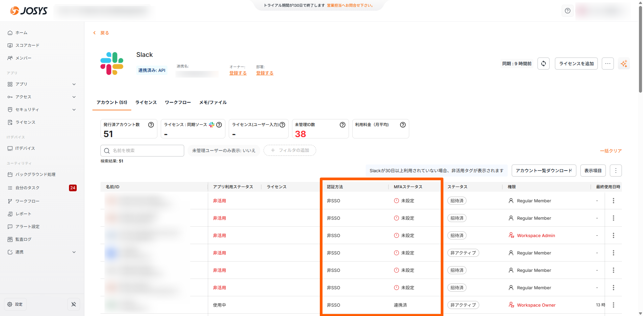Click help icon on 未管理ID数 card
Screen dimensions: 643x316
342,125
